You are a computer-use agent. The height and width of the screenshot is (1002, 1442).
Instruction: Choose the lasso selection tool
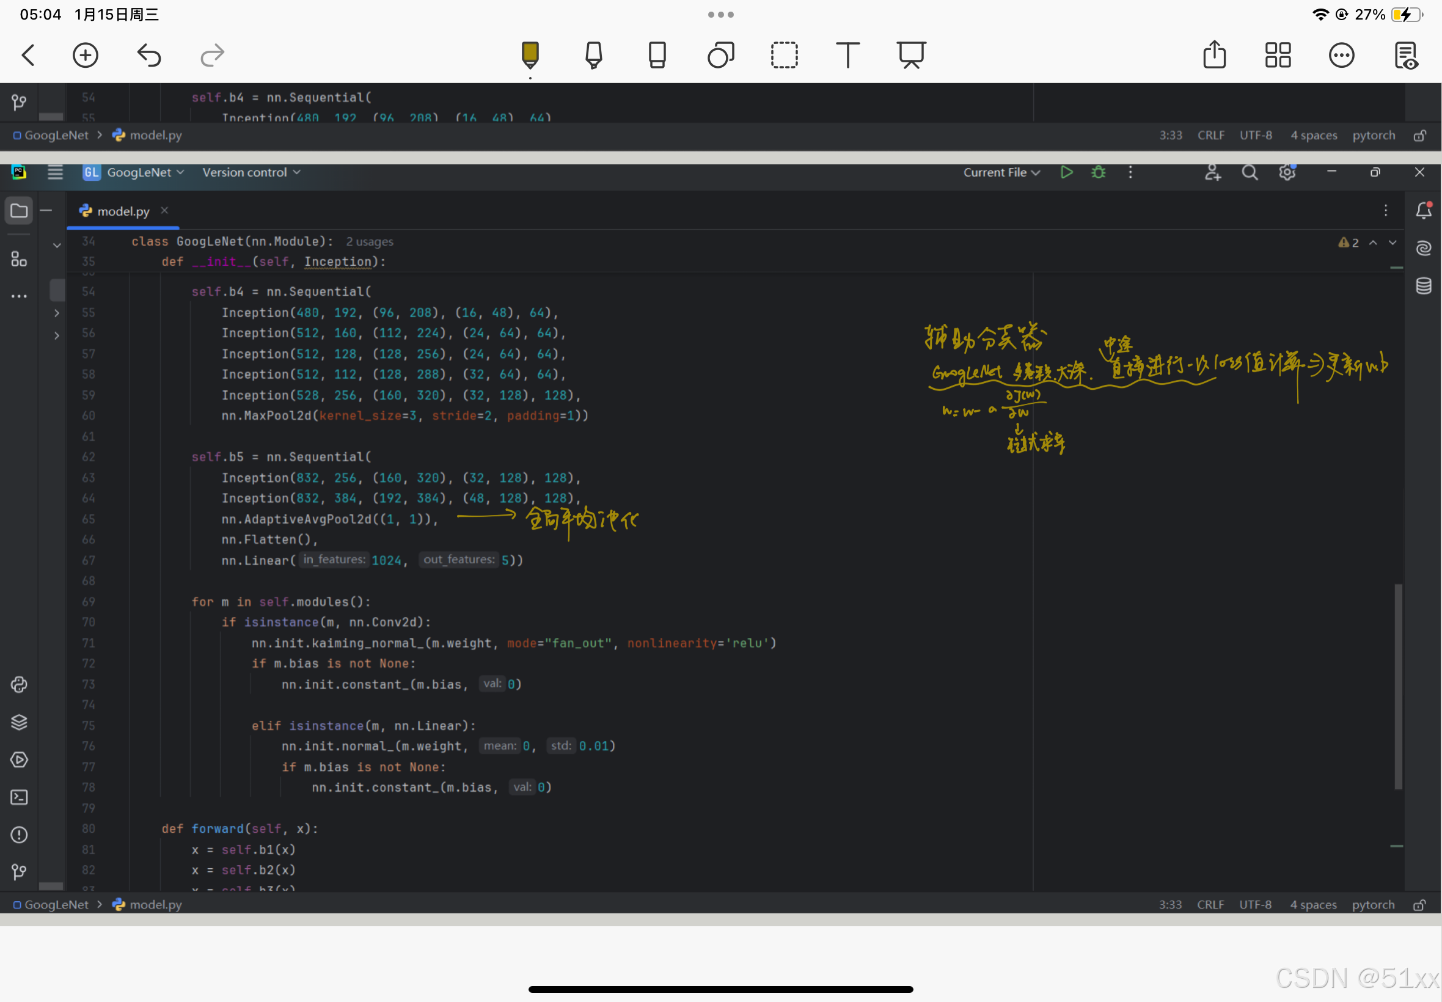783,55
